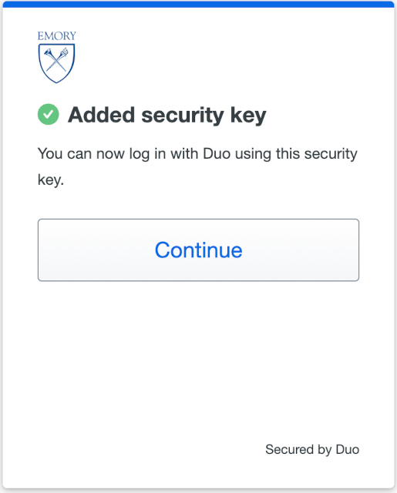
Task: Click the "using this security" phrase
Action: pyautogui.click(x=296, y=154)
